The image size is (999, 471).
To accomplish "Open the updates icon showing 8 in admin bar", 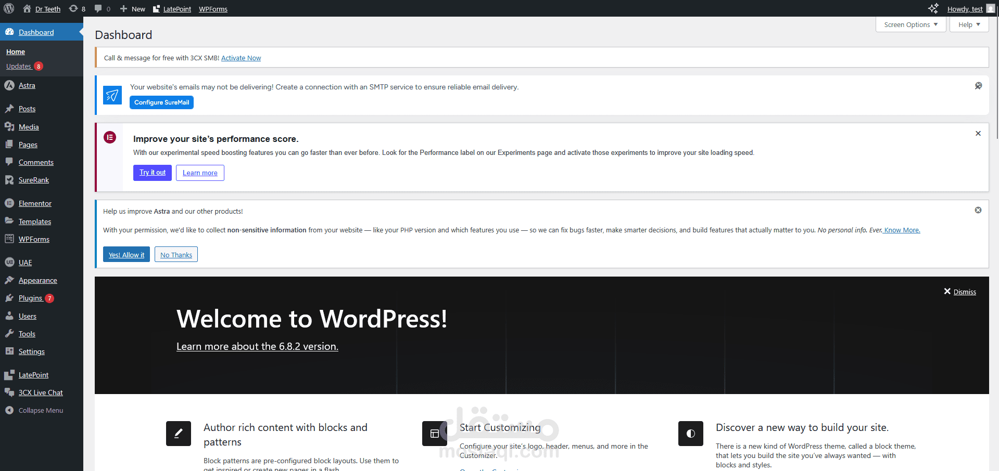I will pos(73,8).
